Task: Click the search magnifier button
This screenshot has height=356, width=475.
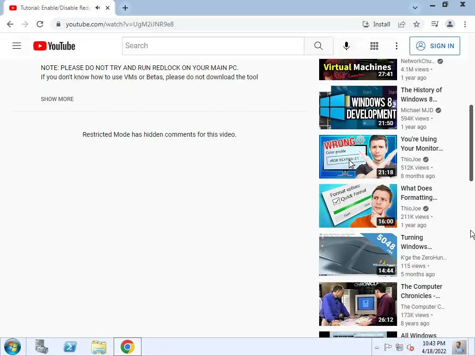Action: coord(318,46)
